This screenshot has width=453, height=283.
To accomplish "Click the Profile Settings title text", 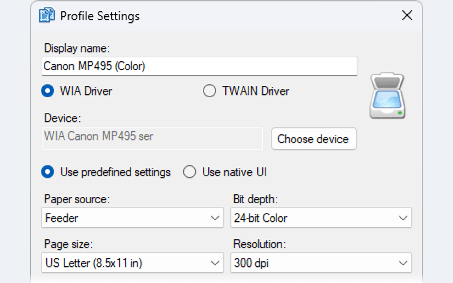I will click(x=100, y=16).
